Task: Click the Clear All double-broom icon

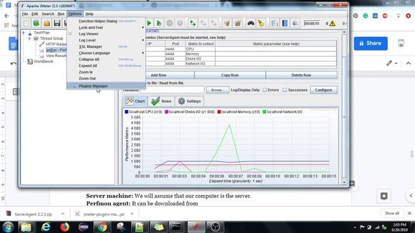Action: click(237, 23)
